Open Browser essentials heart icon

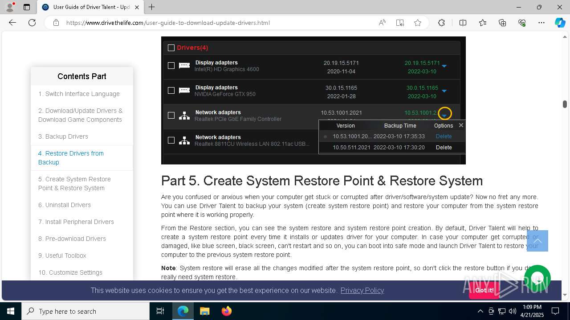click(x=522, y=23)
